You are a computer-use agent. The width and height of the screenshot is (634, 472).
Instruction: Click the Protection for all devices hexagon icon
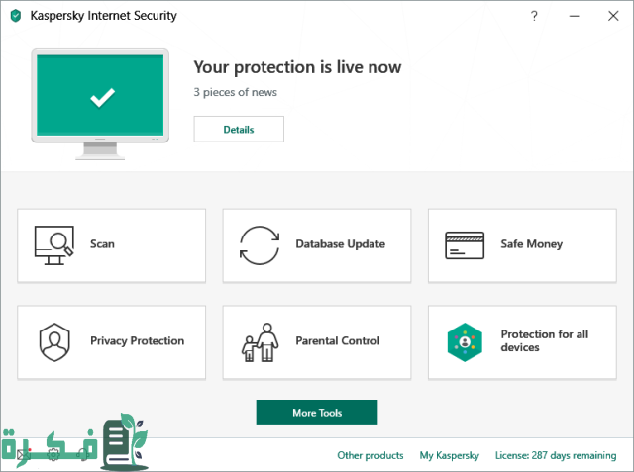tap(464, 341)
